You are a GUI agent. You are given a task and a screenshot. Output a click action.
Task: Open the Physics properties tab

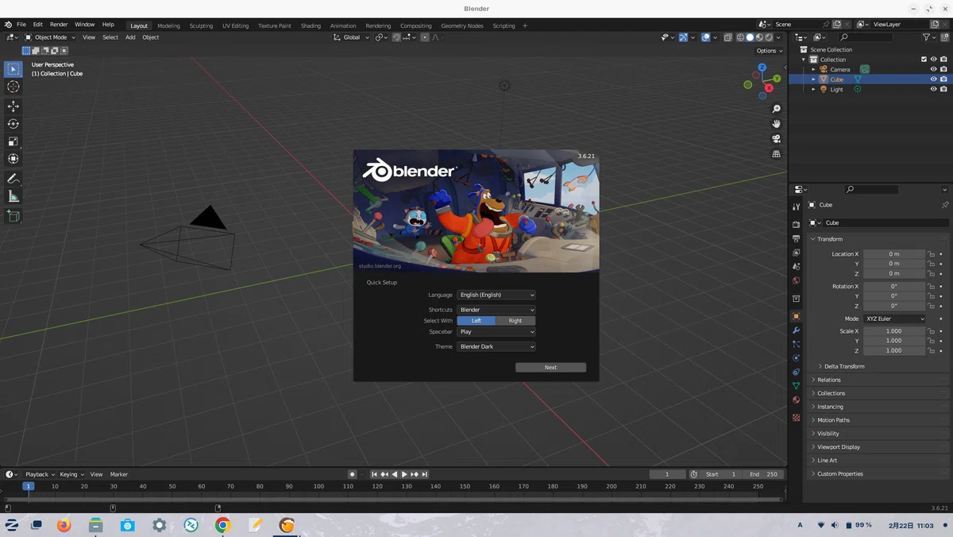click(x=796, y=358)
